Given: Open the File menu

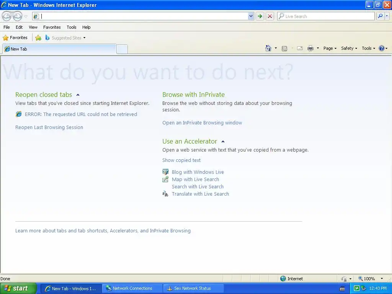Looking at the screenshot, I should (7, 27).
